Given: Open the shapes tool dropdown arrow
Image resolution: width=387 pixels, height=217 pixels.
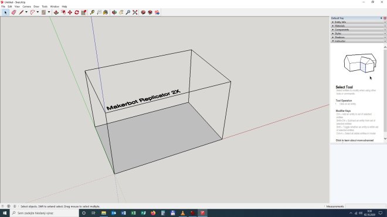Looking at the screenshot, I should (49, 12).
